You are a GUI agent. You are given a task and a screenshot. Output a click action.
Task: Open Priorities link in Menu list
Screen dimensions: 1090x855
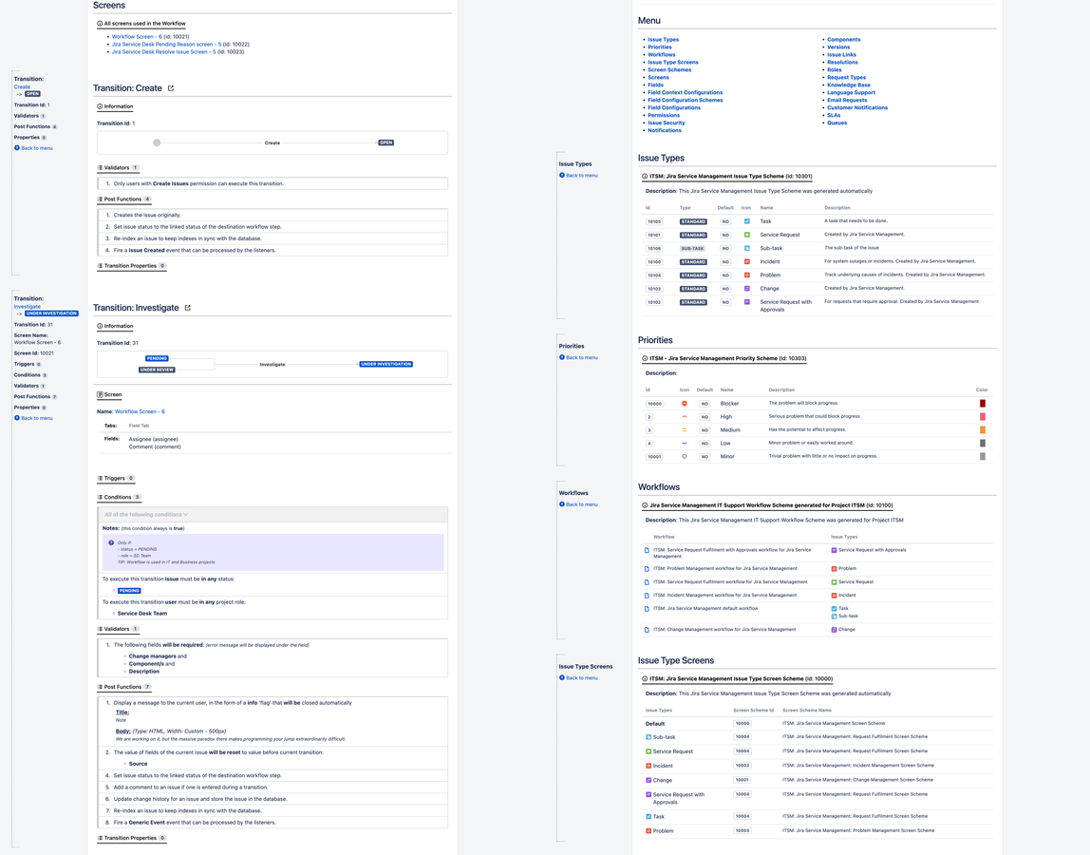click(x=660, y=47)
